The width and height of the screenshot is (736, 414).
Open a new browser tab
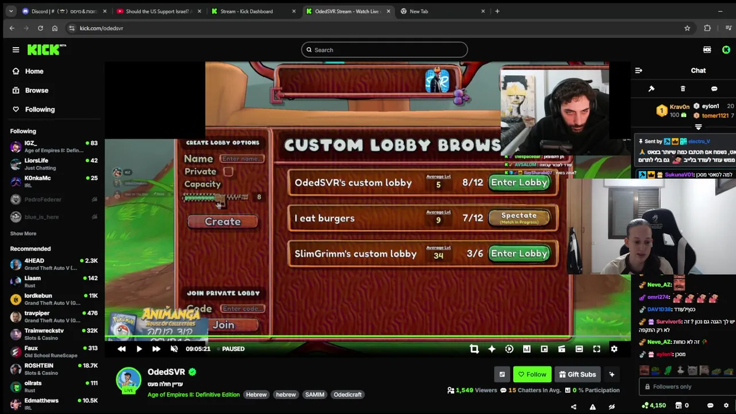(x=497, y=11)
